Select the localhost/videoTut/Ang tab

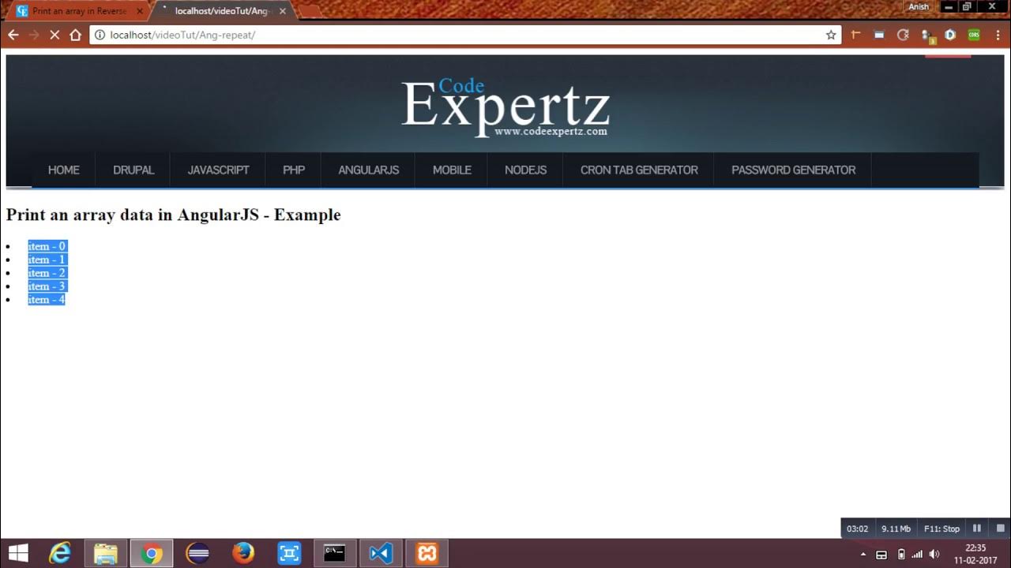click(x=221, y=11)
